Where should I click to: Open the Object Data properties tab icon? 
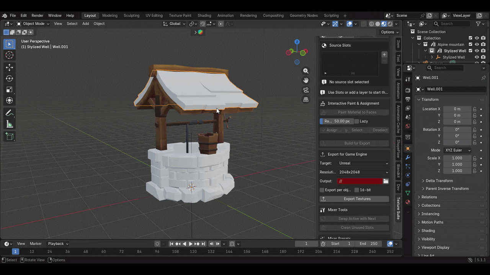pos(408,193)
